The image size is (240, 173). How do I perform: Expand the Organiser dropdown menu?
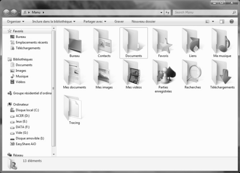tap(15, 22)
